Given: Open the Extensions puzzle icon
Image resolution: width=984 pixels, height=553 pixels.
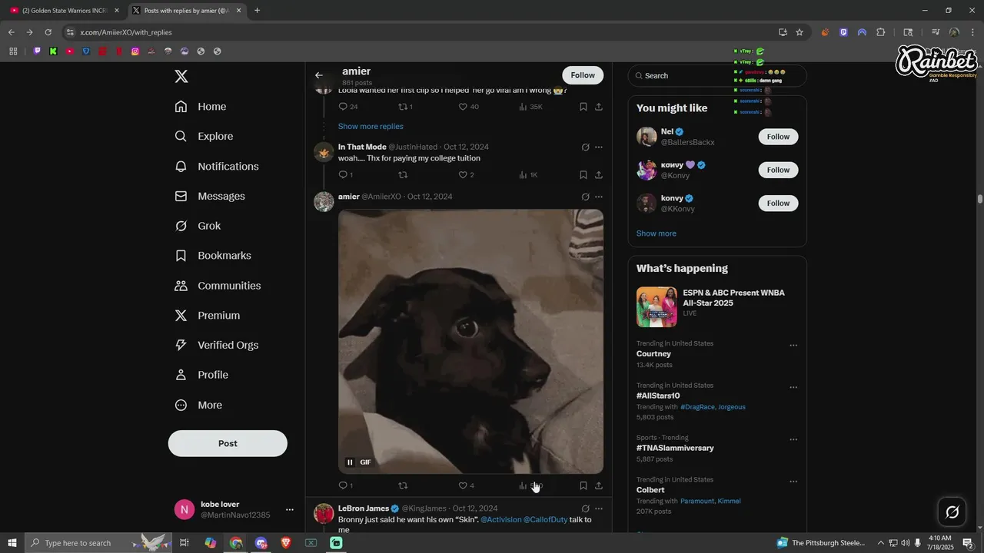Looking at the screenshot, I should pyautogui.click(x=881, y=32).
